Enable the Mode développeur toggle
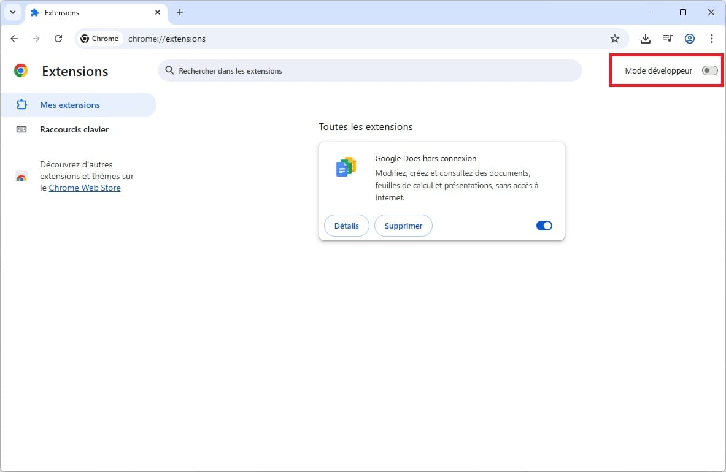 pos(709,70)
